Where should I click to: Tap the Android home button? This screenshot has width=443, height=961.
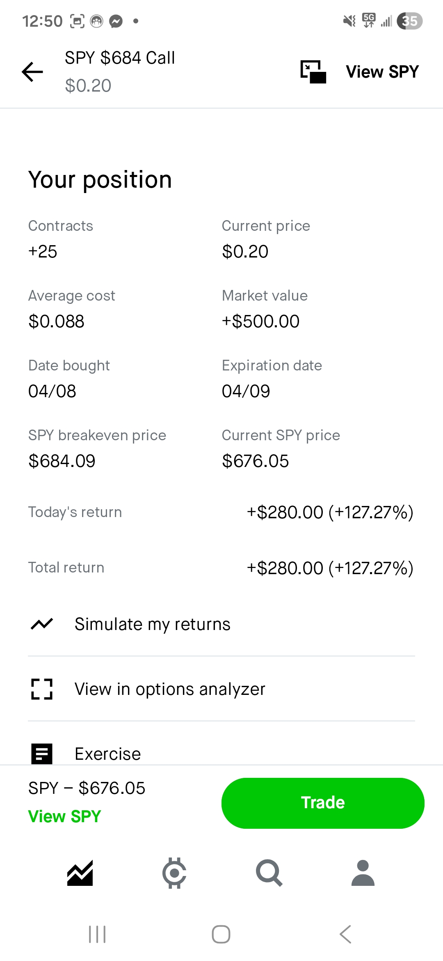[x=221, y=934]
